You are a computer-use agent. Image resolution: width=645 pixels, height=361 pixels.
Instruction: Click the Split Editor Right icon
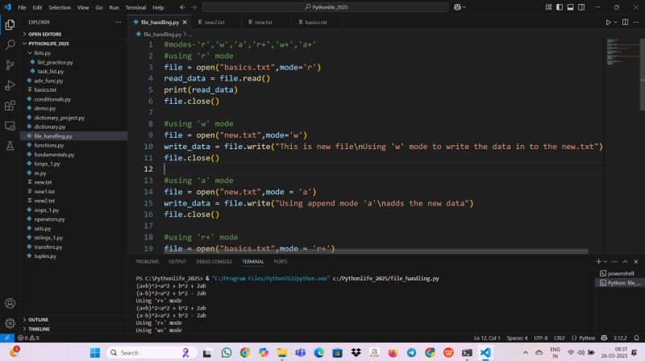click(626, 22)
